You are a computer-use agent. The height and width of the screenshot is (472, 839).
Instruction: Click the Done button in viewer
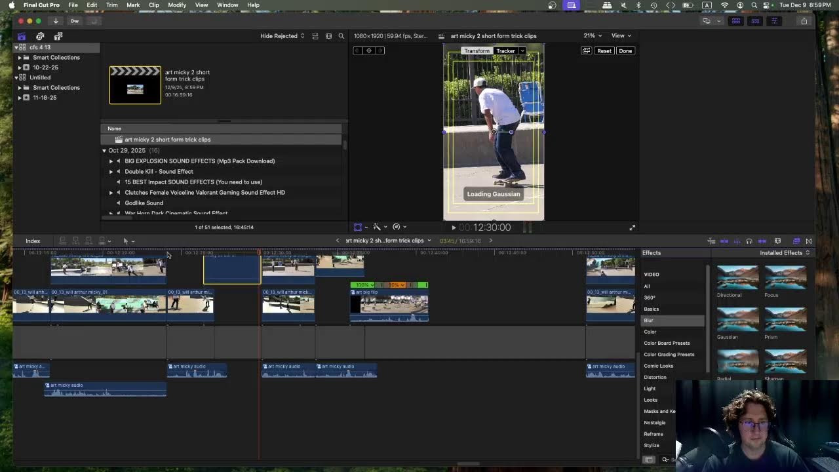(625, 51)
